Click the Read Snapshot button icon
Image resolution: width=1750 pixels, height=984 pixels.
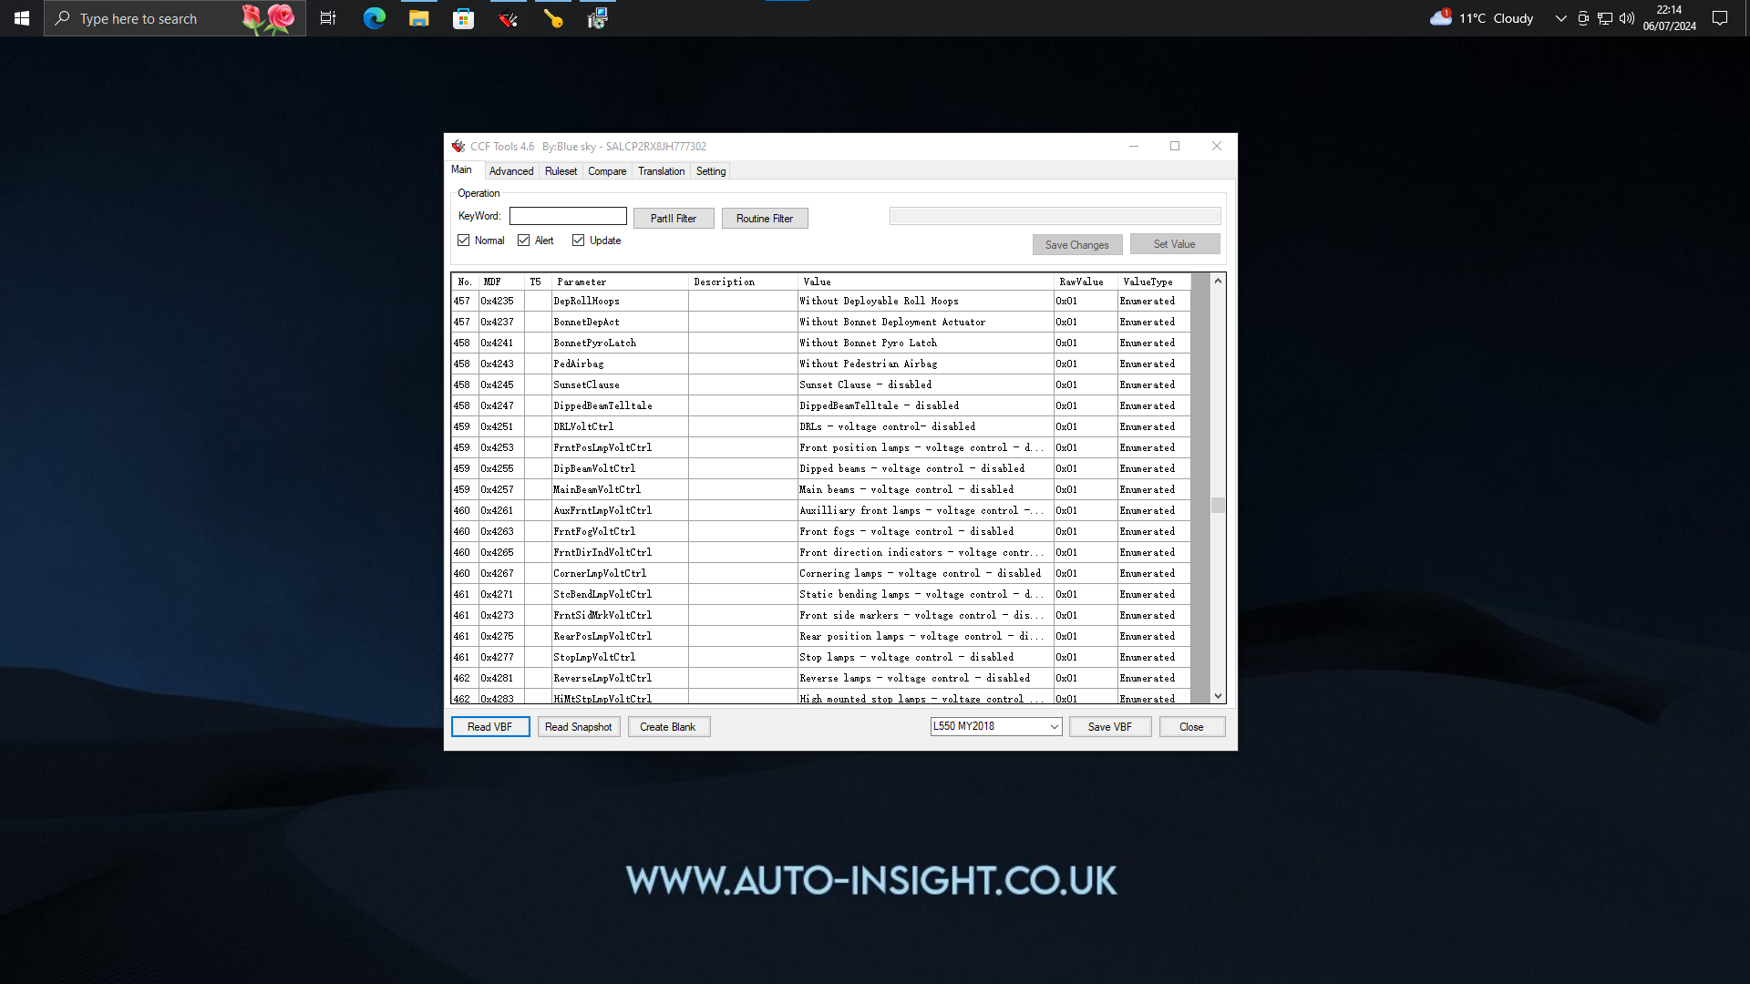click(x=577, y=725)
